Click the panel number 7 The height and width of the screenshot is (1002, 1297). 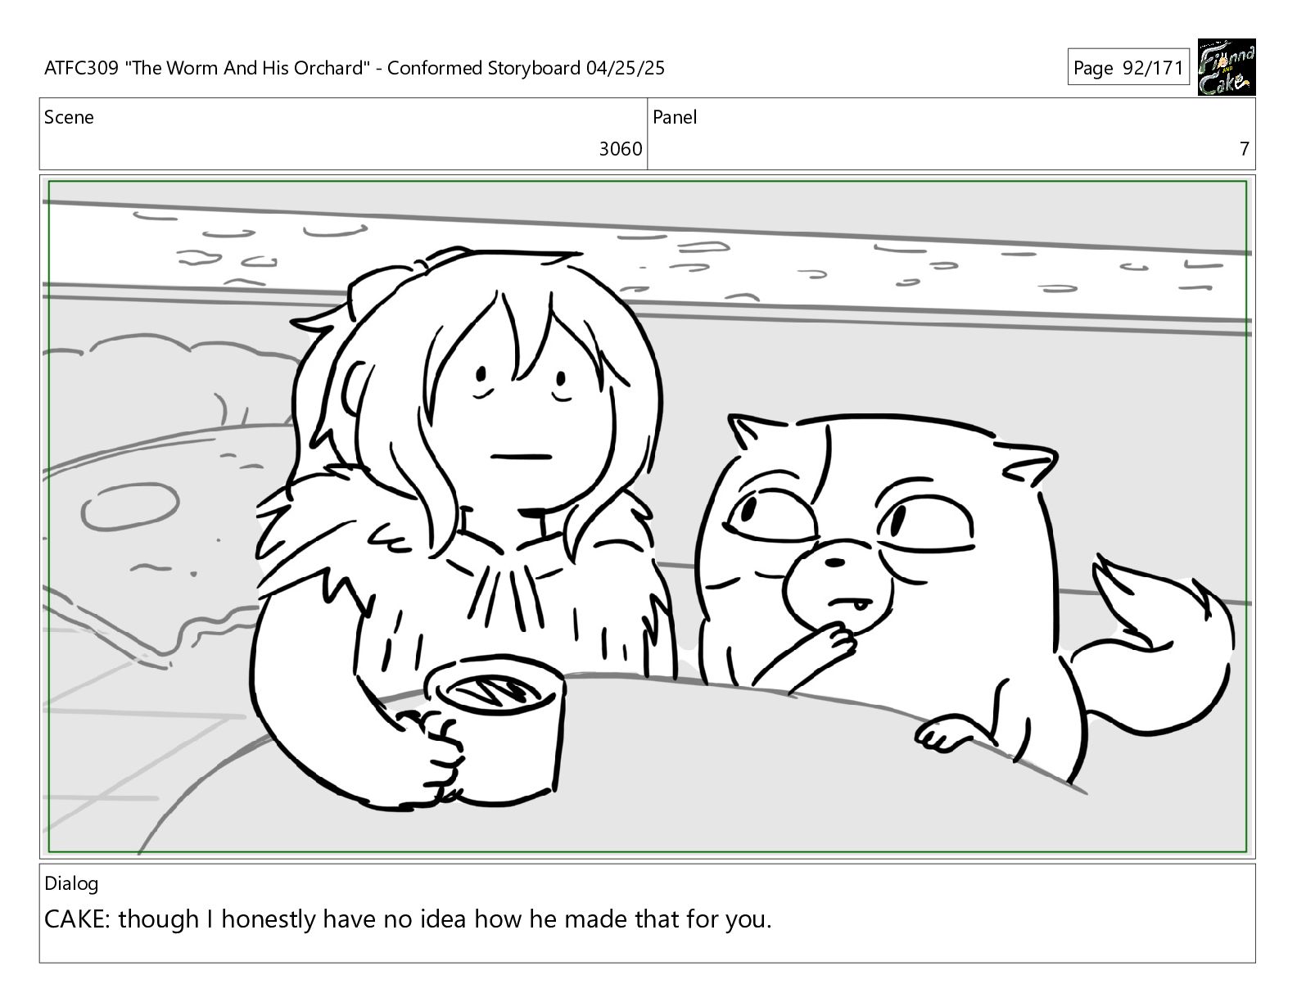tap(1244, 149)
